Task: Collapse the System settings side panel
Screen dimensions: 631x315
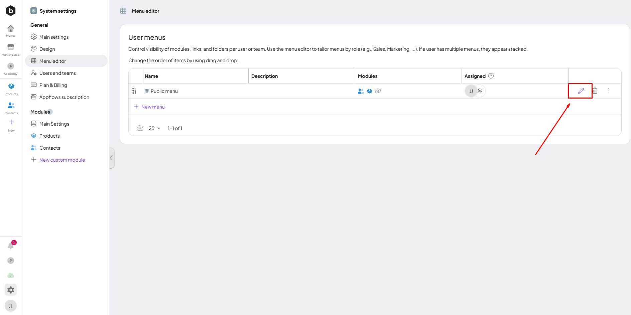Action: click(112, 158)
